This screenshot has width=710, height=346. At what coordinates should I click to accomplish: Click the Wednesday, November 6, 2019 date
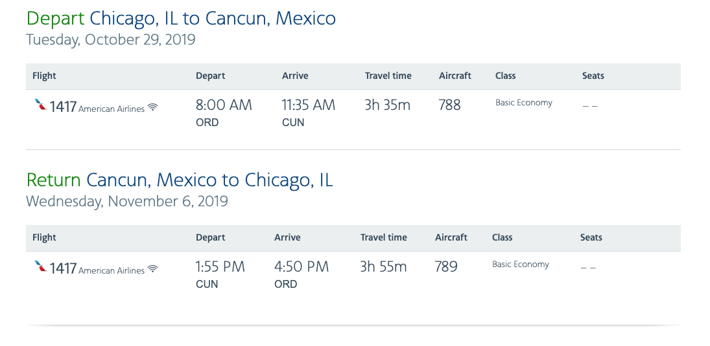click(127, 201)
